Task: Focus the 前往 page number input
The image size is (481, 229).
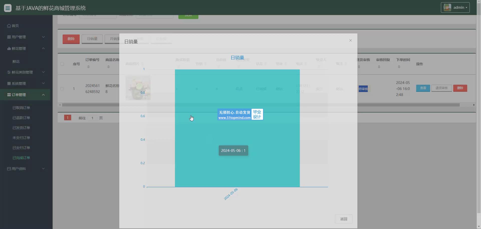Action: point(92,118)
